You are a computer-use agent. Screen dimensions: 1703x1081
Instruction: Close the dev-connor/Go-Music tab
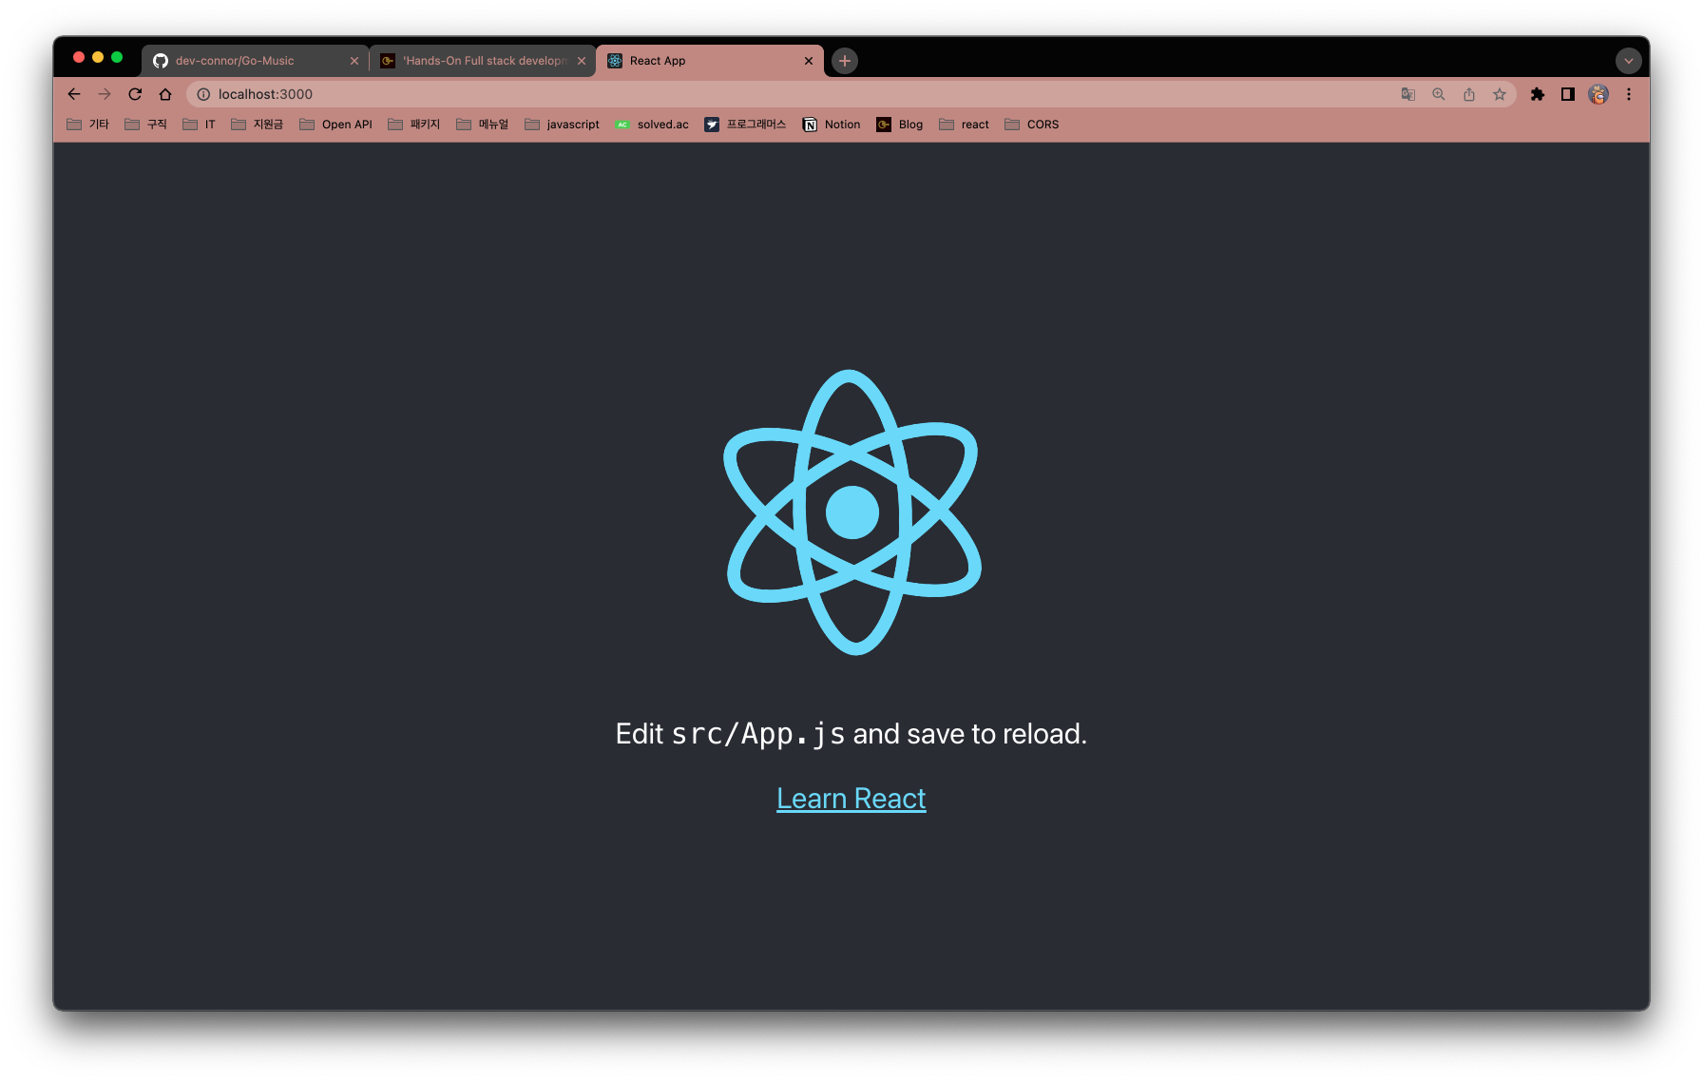pos(354,61)
